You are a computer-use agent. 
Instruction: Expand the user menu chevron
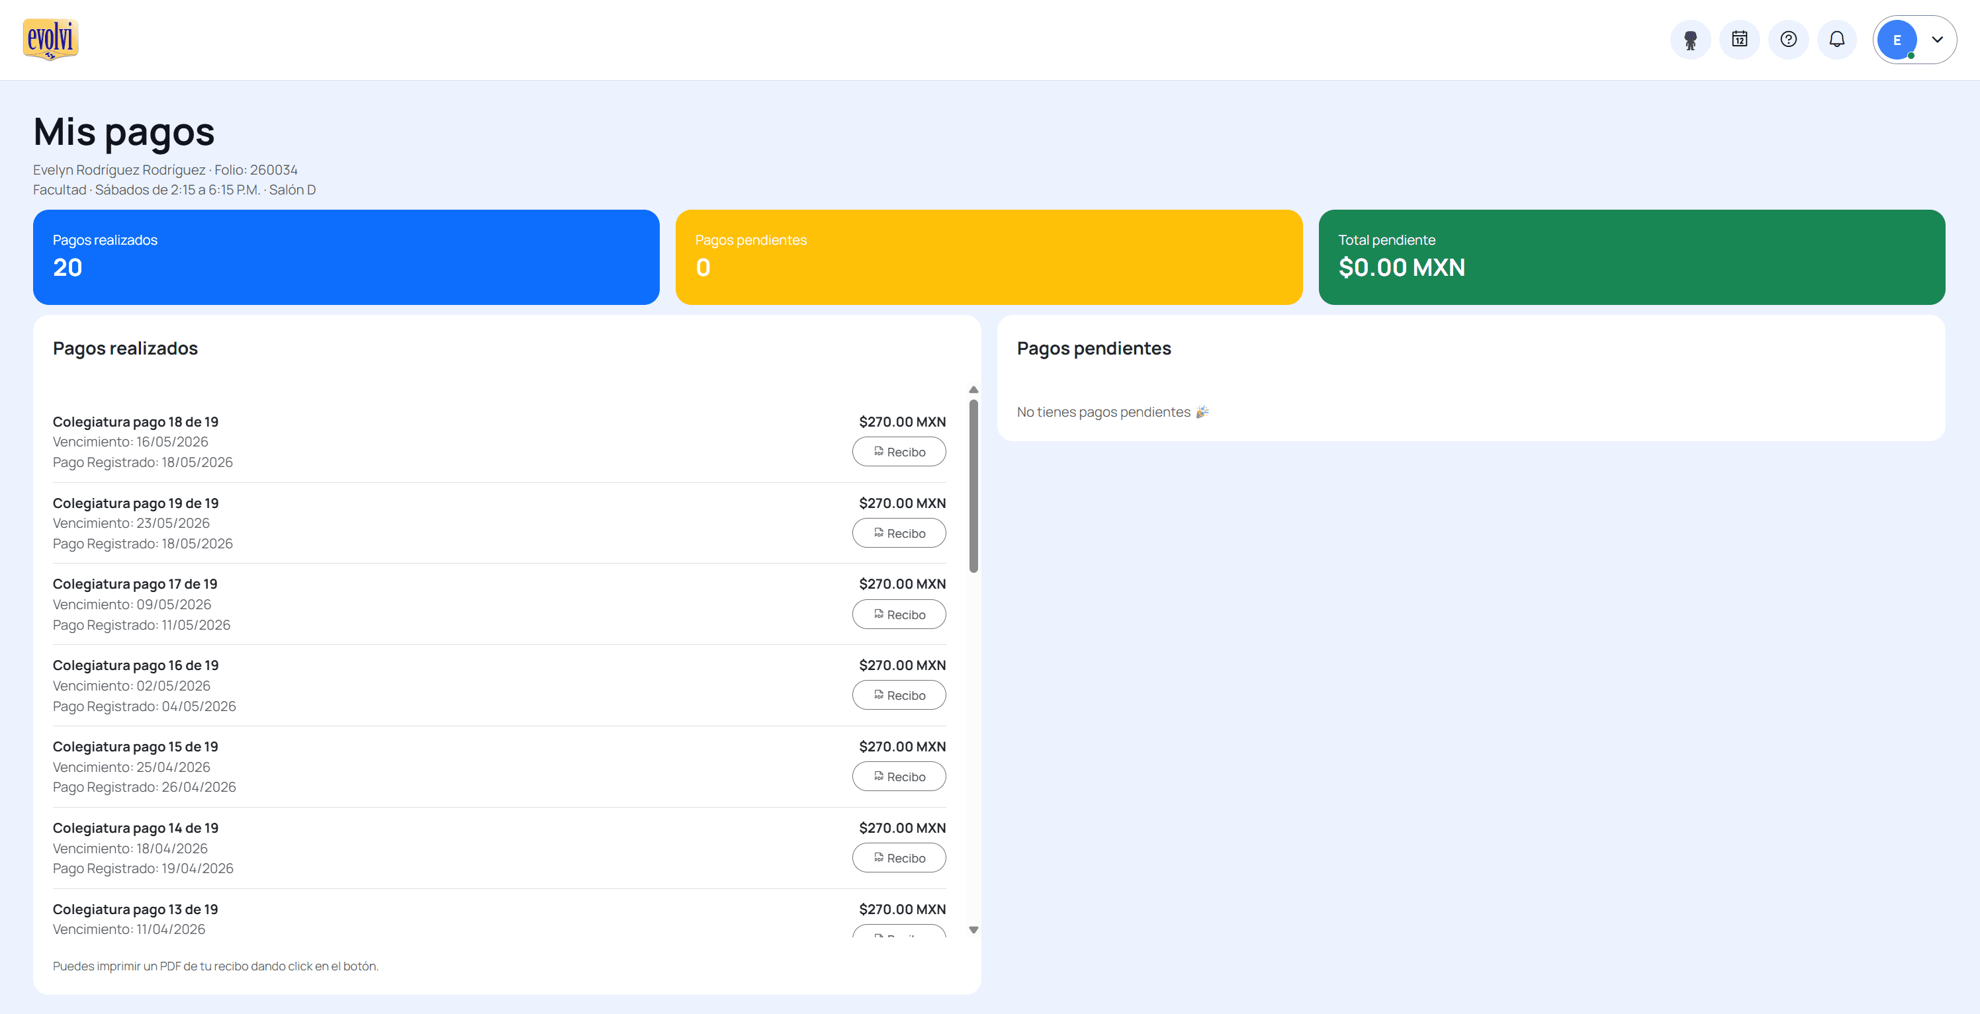pos(1938,40)
